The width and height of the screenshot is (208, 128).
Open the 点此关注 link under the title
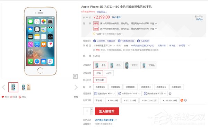102,12
